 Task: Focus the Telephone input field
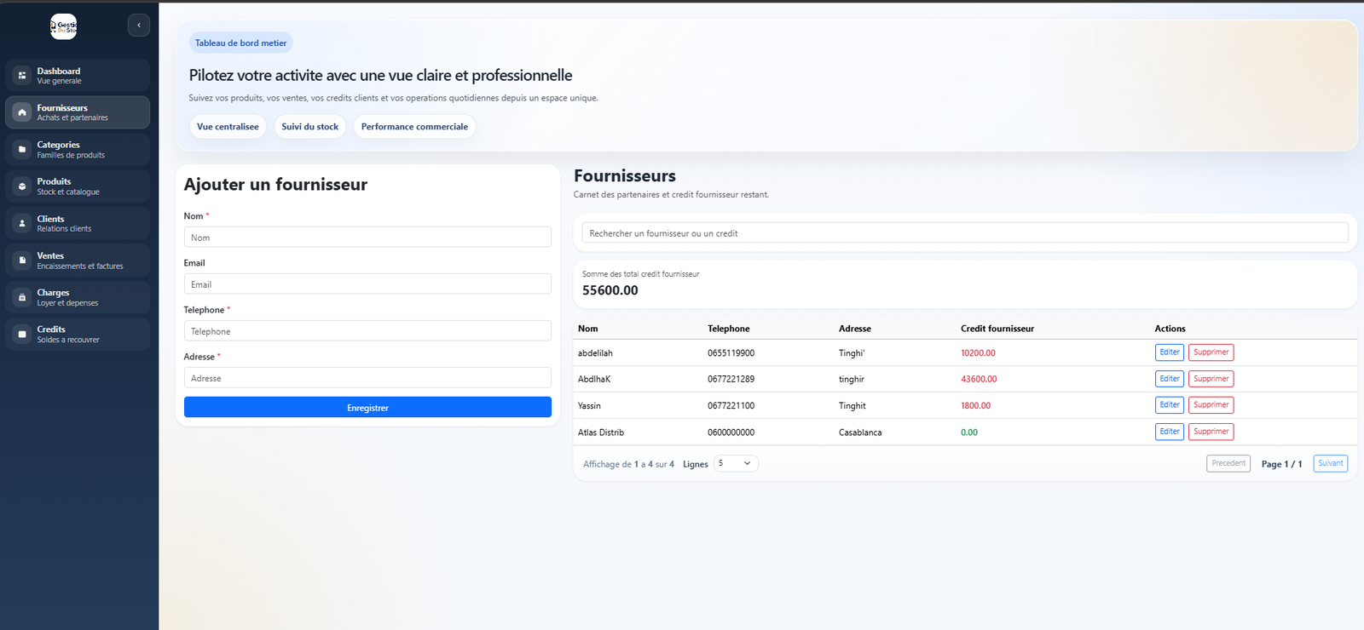tap(367, 331)
